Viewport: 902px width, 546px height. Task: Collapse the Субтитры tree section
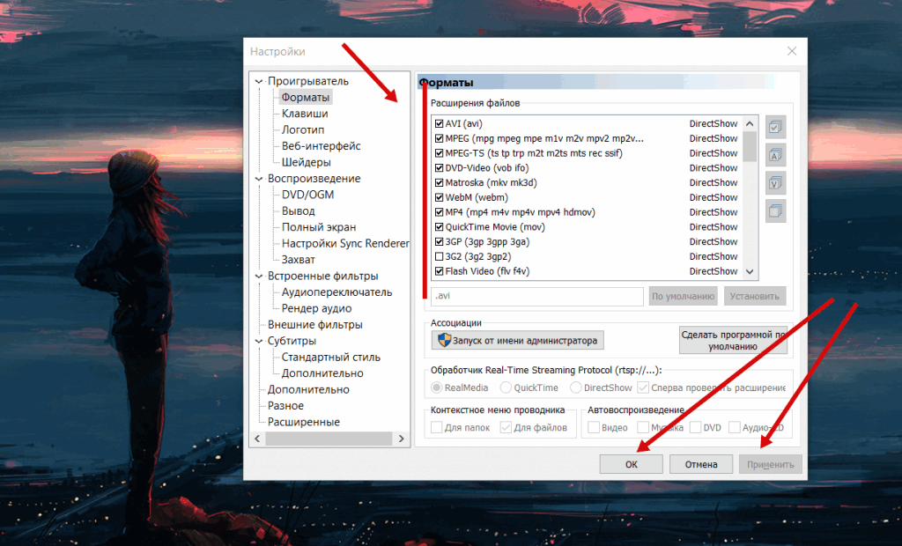[259, 341]
